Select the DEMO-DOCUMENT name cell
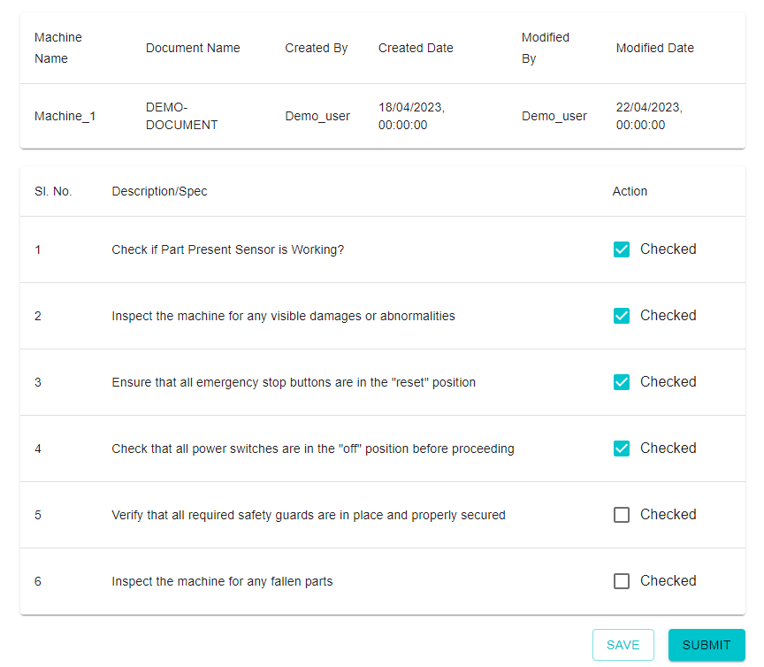This screenshot has height=667, width=764. pos(181,116)
